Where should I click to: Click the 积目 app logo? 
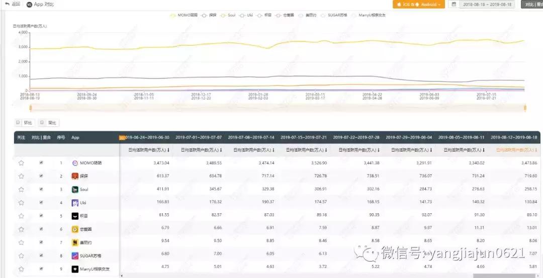tap(75, 216)
